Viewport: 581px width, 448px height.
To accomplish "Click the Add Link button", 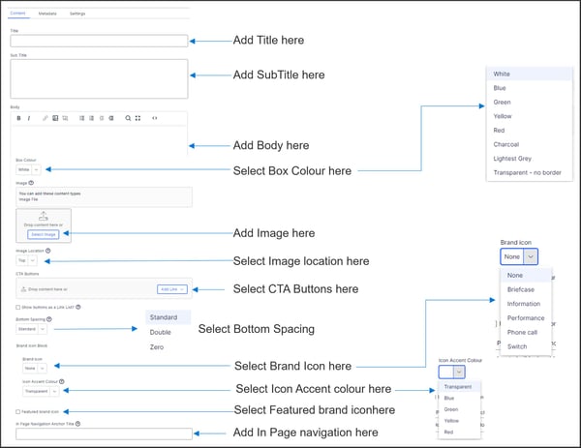I will point(171,289).
